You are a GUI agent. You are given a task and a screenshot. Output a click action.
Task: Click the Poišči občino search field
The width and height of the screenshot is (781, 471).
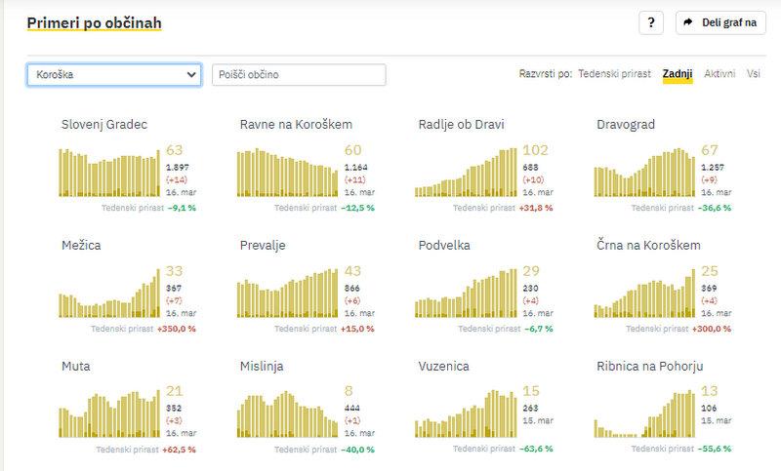tap(299, 75)
